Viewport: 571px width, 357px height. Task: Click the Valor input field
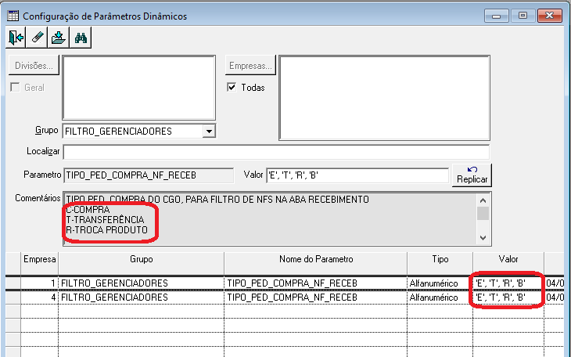[357, 175]
